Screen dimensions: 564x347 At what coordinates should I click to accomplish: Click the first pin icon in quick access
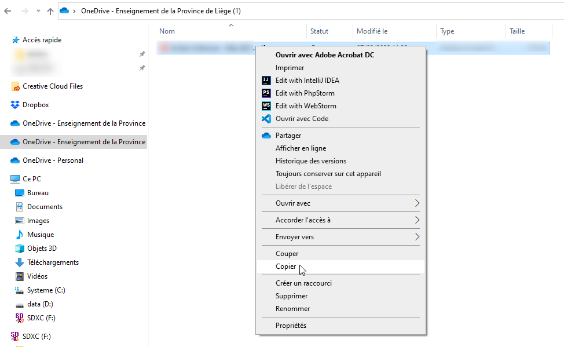click(142, 54)
